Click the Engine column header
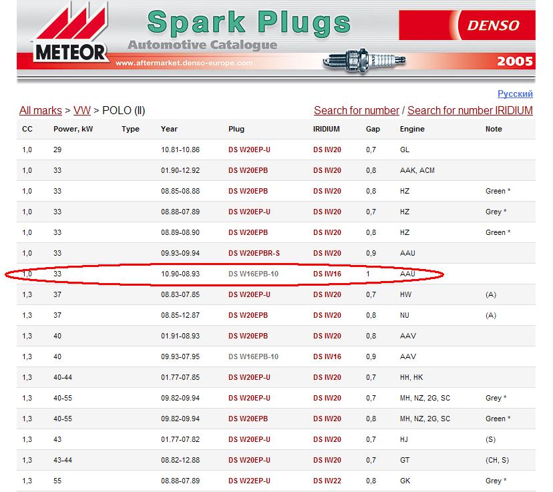 [x=412, y=129]
